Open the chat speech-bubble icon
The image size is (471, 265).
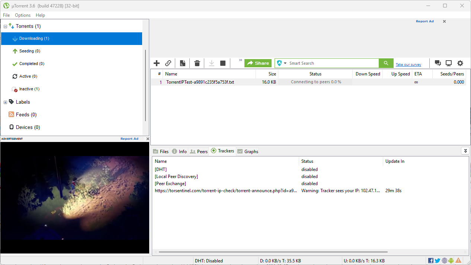click(x=438, y=63)
